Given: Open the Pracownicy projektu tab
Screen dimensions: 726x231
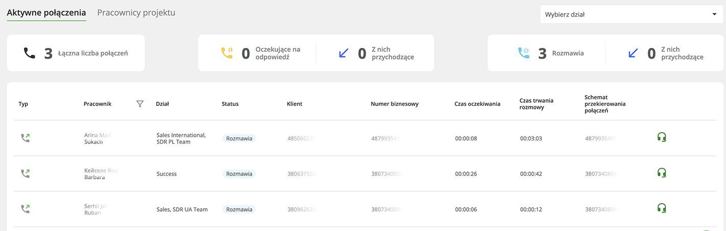Looking at the screenshot, I should coord(136,13).
